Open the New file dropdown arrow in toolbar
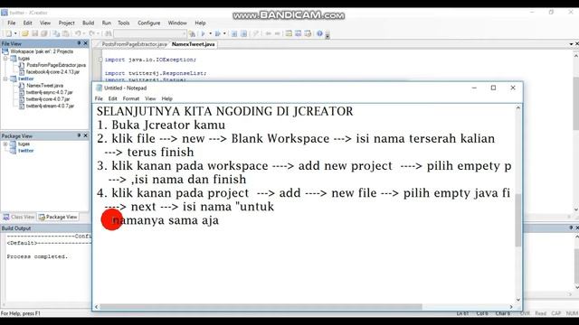 (x=15, y=33)
